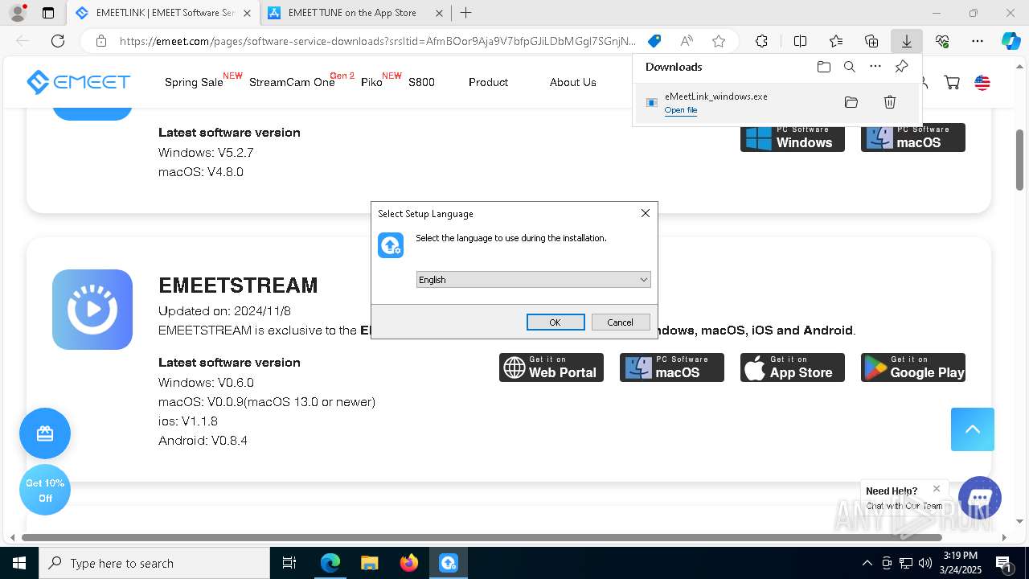This screenshot has width=1029, height=579.
Task: Toggle split screen view
Action: [x=800, y=41]
